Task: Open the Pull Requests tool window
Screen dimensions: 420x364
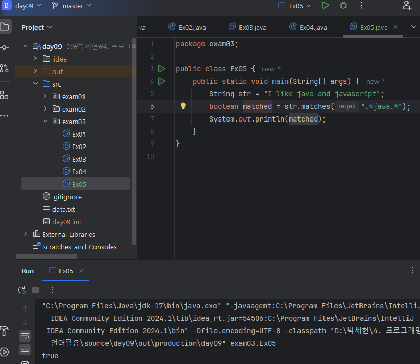Action: tap(5, 68)
